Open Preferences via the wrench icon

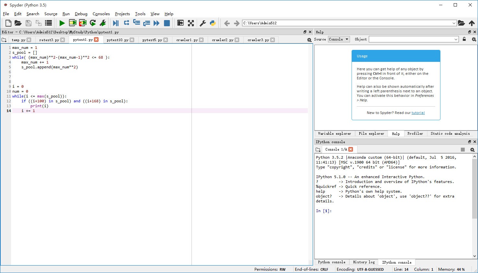[203, 23]
